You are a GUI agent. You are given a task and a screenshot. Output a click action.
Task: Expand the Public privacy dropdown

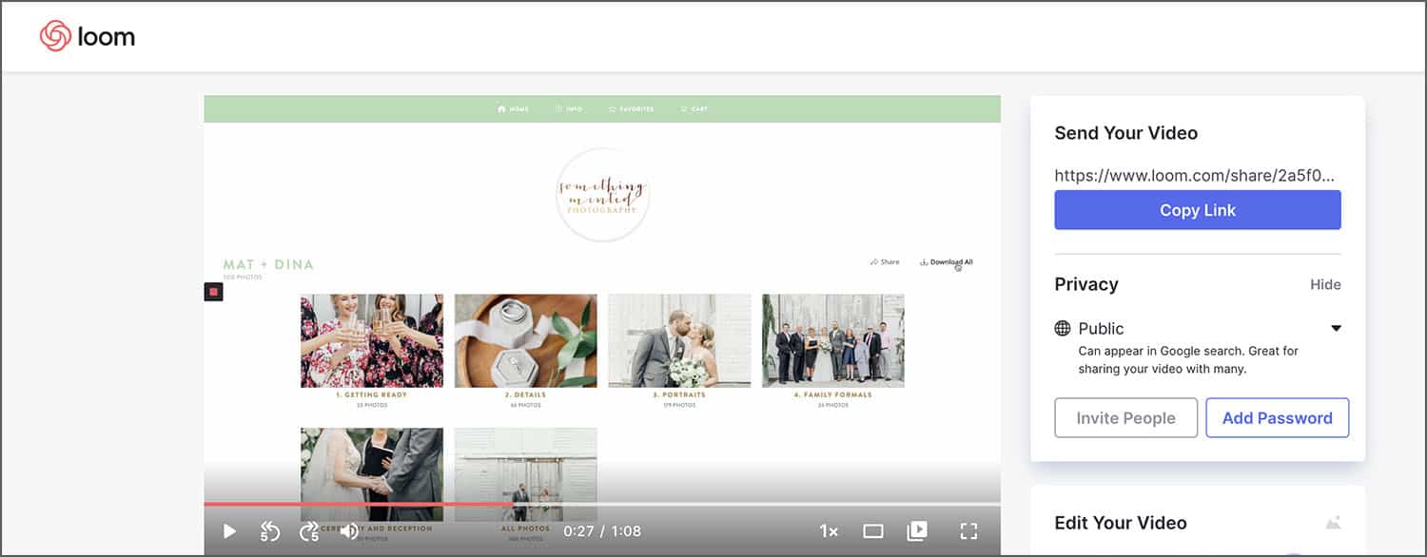tap(1336, 328)
